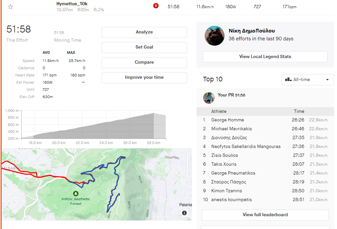Viewport: 337px width, 229px height.
Task: Click the Hymettus_10k segment title
Action: click(72, 4)
